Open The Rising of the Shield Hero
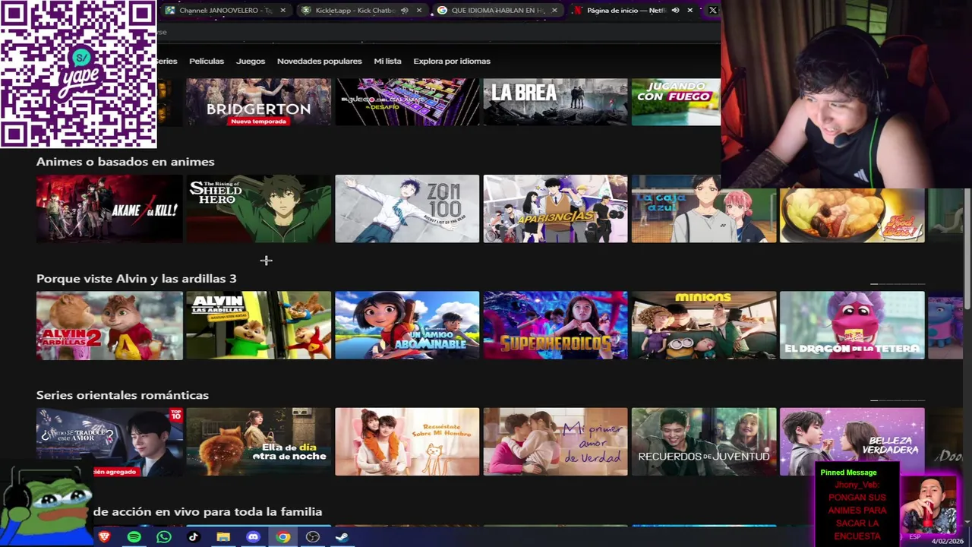The height and width of the screenshot is (547, 972). tap(259, 209)
